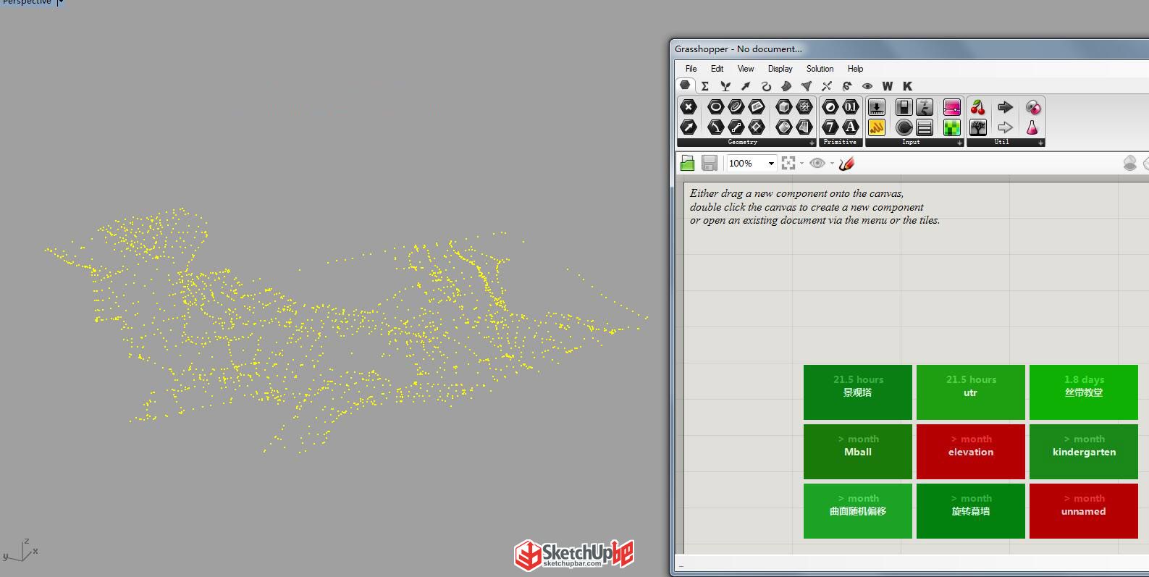Open the red elevation recent file tile
This screenshot has height=577, width=1149.
971,452
